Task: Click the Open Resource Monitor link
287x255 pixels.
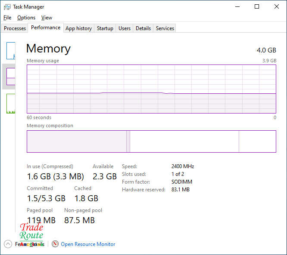Action: 88,244
